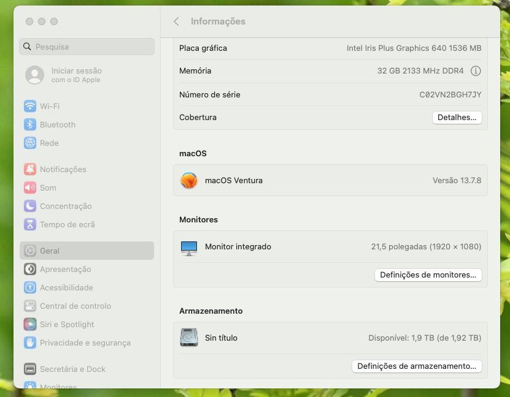The height and width of the screenshot is (397, 510).
Task: Select Acessibilidade label in sidebar
Action: (x=66, y=287)
